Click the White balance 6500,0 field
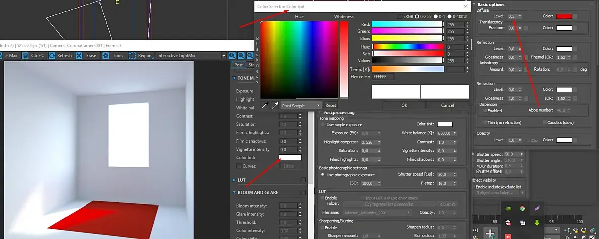Screen dimensions: 599x239 448,133
